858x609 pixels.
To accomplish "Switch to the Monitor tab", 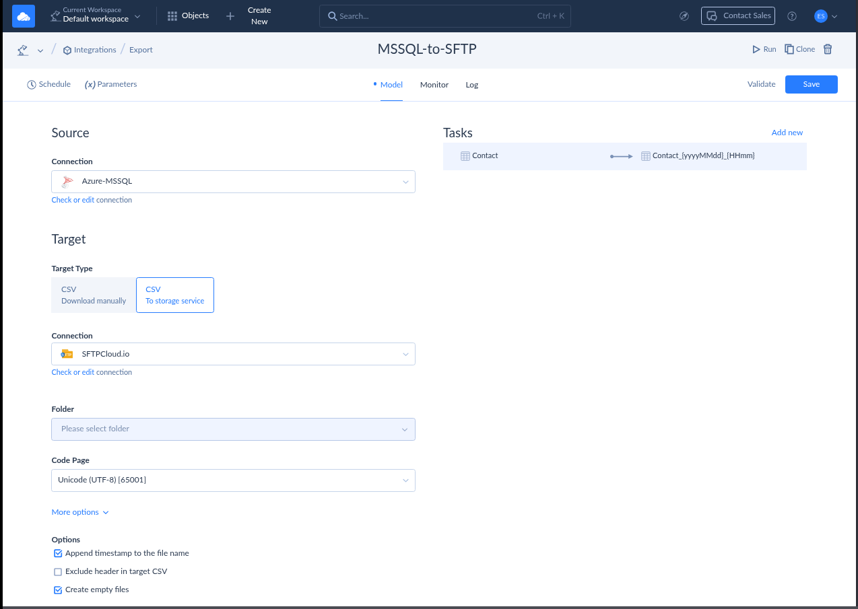I will (434, 84).
